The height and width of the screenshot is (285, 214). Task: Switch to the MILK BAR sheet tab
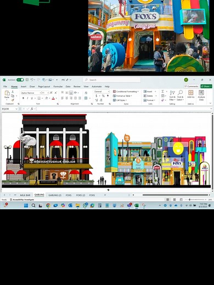pyautogui.click(x=25, y=195)
